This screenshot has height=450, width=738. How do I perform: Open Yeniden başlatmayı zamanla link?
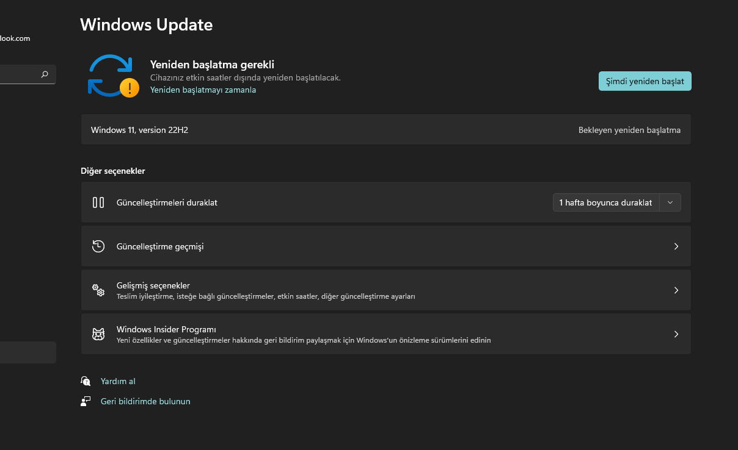pyautogui.click(x=203, y=90)
